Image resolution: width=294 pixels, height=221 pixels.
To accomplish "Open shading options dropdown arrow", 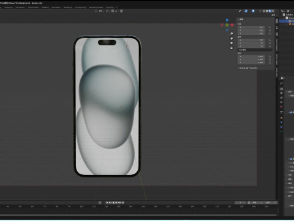I will (276, 11).
